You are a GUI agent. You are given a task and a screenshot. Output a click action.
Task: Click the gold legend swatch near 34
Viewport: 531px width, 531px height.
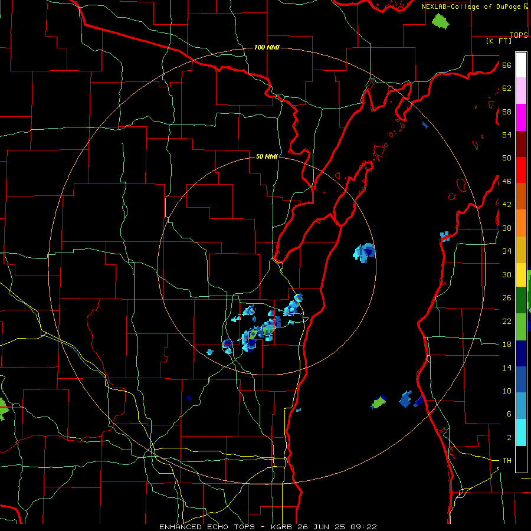point(521,250)
